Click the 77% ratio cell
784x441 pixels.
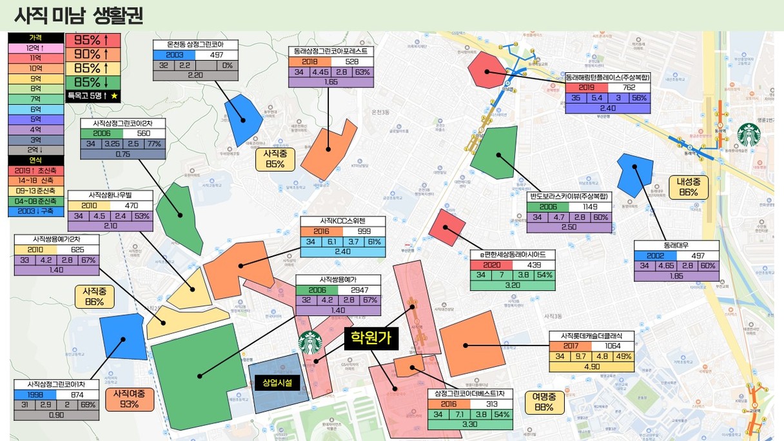coord(153,144)
